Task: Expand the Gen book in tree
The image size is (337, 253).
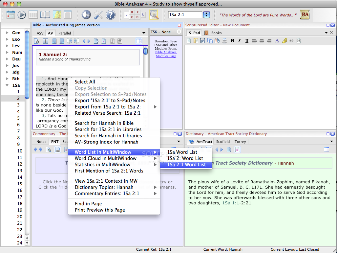Action: [7, 33]
